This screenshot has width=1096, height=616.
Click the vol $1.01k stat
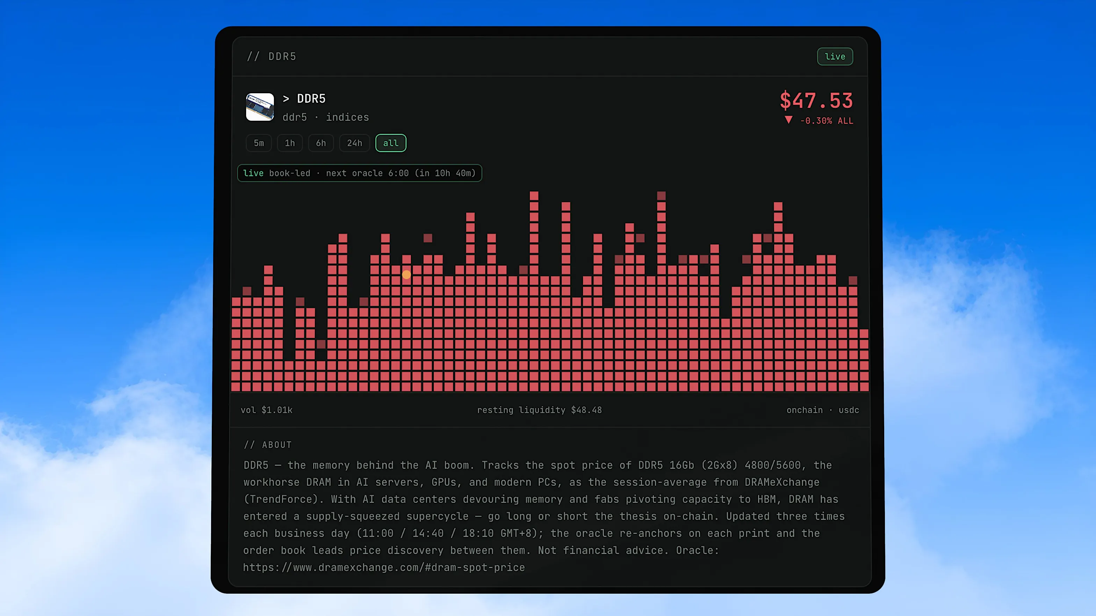pyautogui.click(x=266, y=410)
